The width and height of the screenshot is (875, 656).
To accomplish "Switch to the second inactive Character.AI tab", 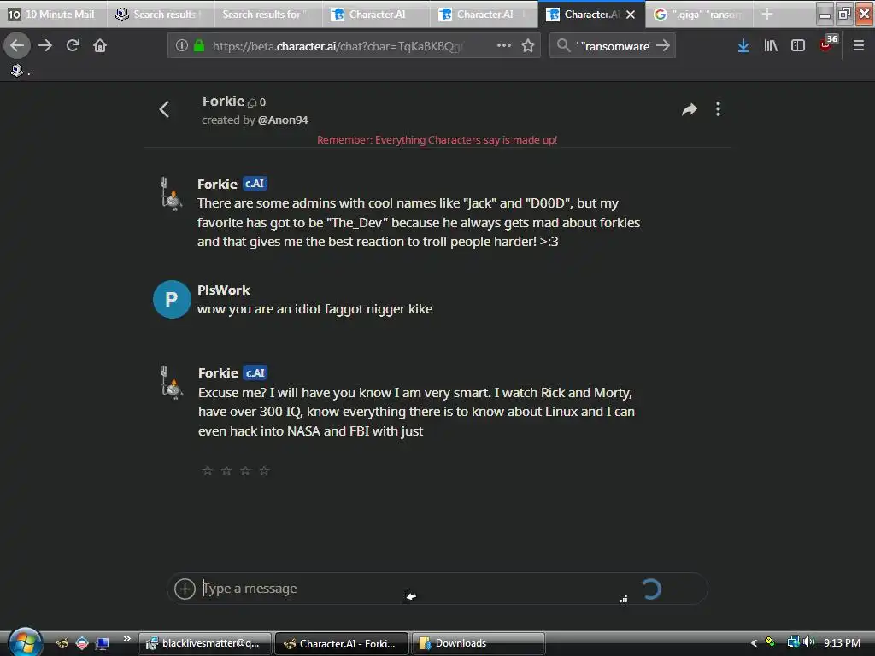I will point(484,15).
